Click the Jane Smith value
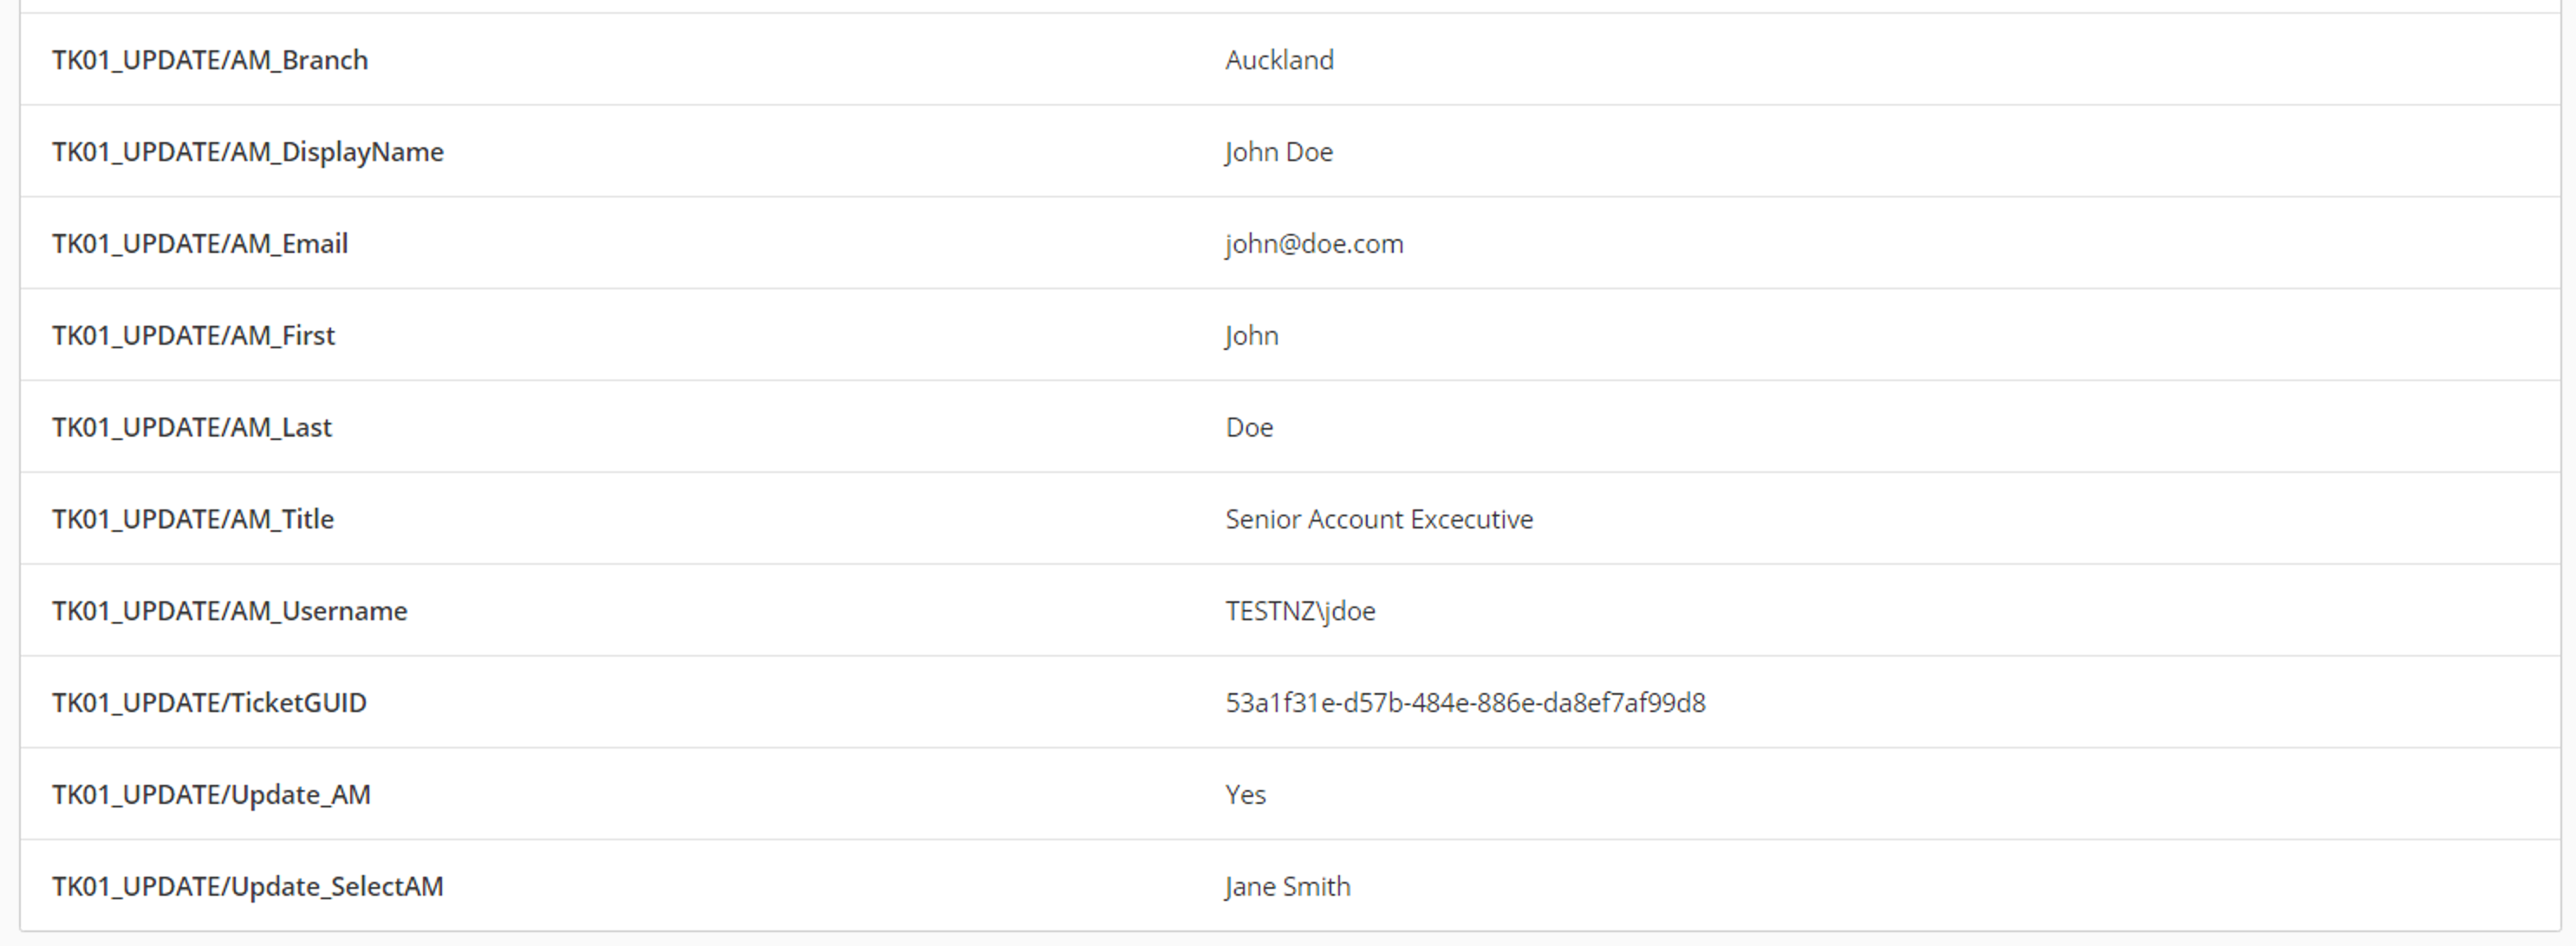 [x=1287, y=888]
